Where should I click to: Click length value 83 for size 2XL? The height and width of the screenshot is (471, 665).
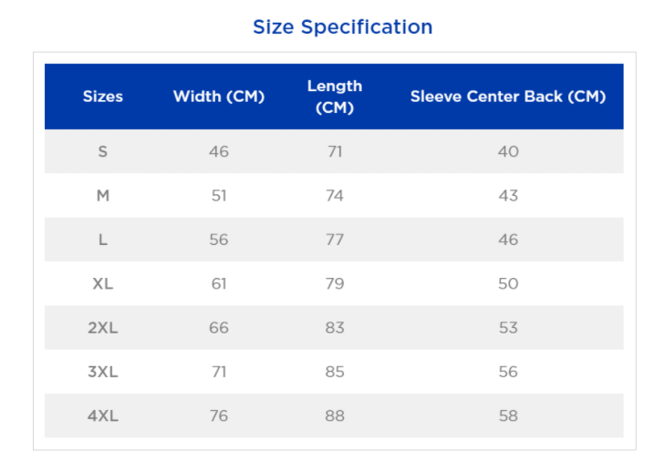pyautogui.click(x=335, y=328)
